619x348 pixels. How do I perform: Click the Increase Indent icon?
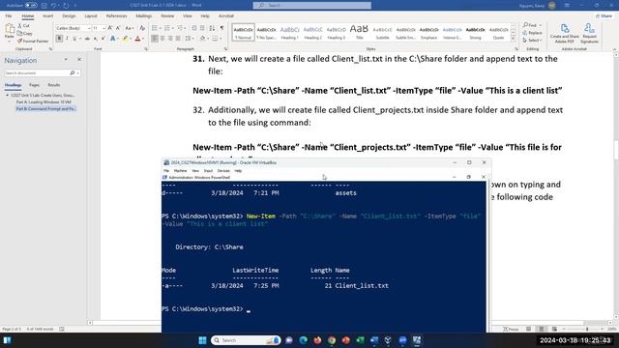tap(202, 28)
